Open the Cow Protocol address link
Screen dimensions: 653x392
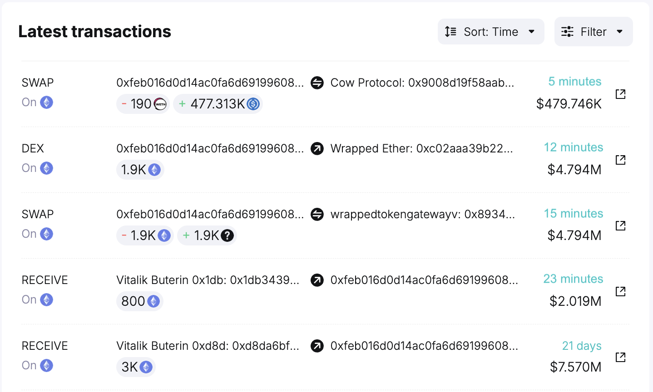(422, 83)
